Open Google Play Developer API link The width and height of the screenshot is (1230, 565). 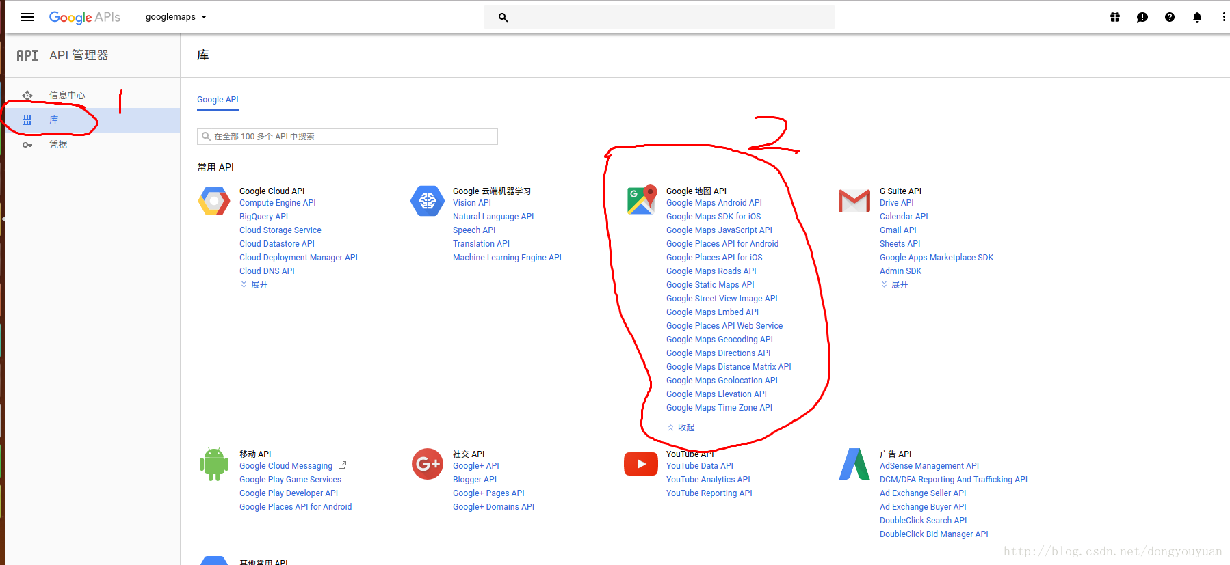[x=289, y=493]
